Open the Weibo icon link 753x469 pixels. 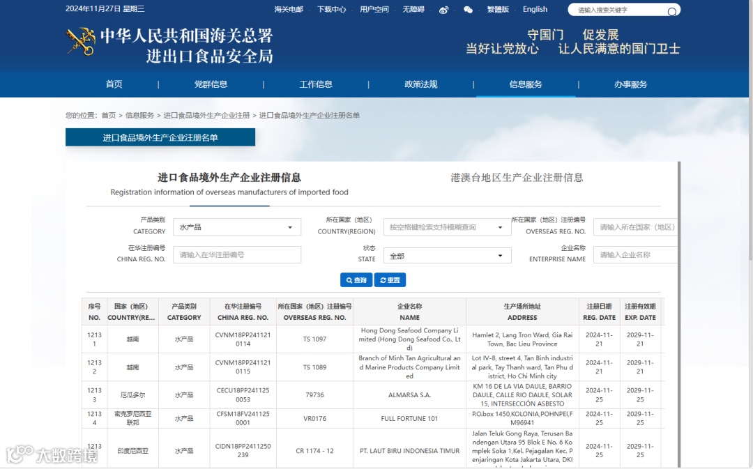(x=443, y=10)
